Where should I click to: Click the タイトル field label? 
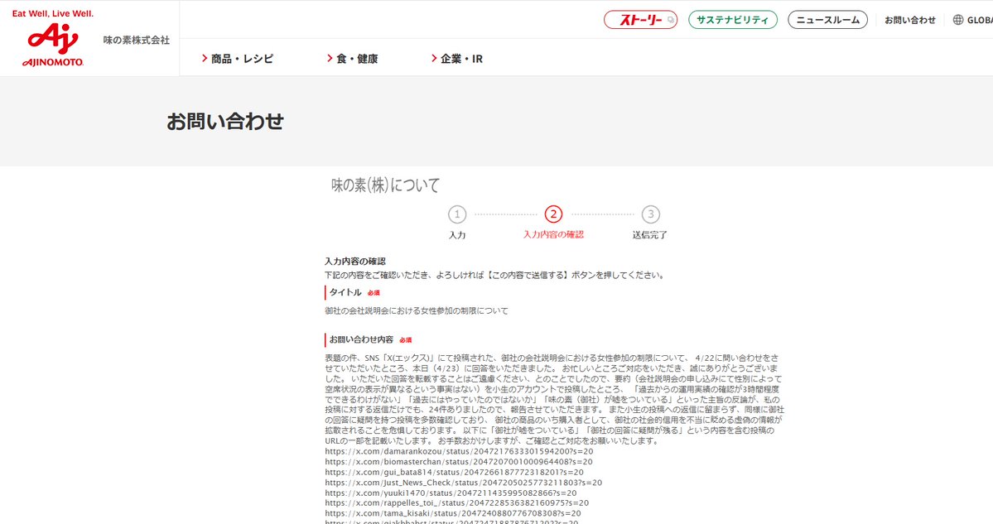345,292
